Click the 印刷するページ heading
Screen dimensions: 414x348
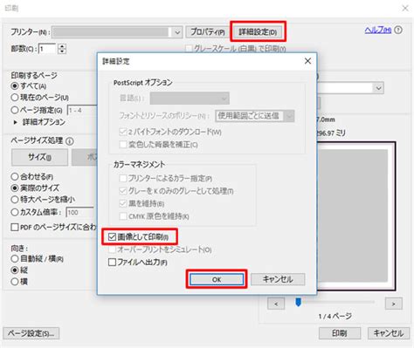pos(34,76)
